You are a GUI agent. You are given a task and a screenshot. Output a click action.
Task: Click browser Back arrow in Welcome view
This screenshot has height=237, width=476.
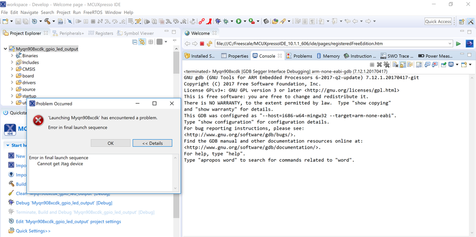(187, 44)
